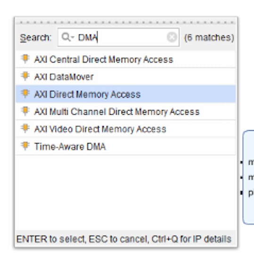Image resolution: width=254 pixels, height=262 pixels.
Task: Select the AXI DataMover entry
Action: point(126,76)
